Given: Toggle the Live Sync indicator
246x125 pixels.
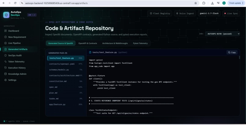Looking at the screenshot, I should [231, 13].
